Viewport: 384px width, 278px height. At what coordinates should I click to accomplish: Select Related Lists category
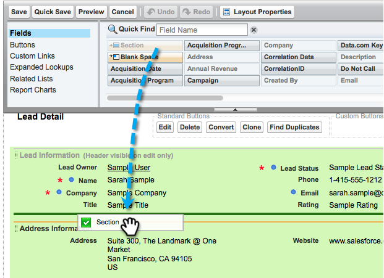[32, 78]
